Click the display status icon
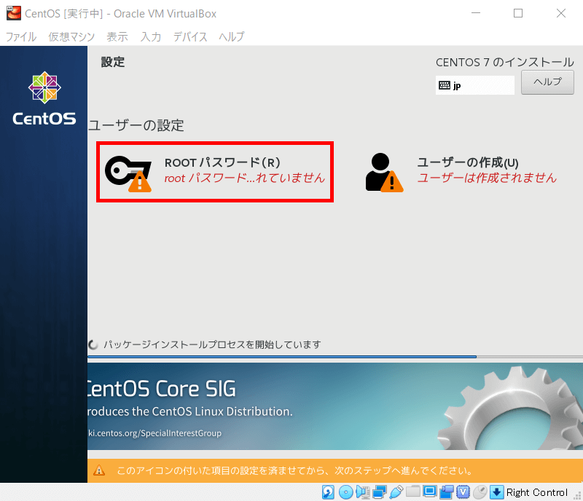583x501 pixels. (x=430, y=492)
